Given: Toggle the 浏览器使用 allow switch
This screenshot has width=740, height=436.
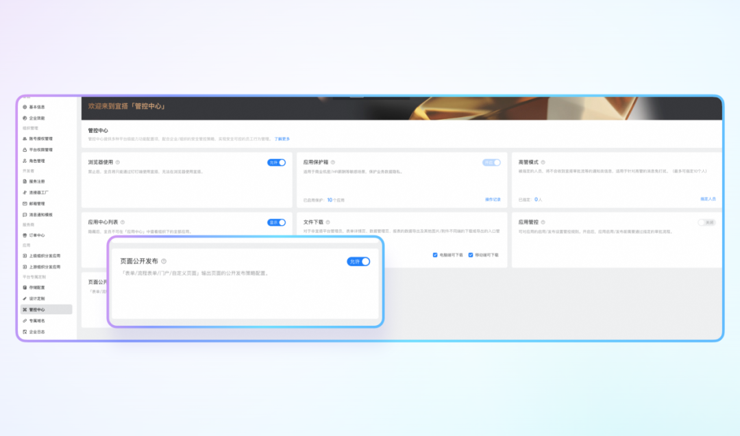Looking at the screenshot, I should click(x=277, y=163).
